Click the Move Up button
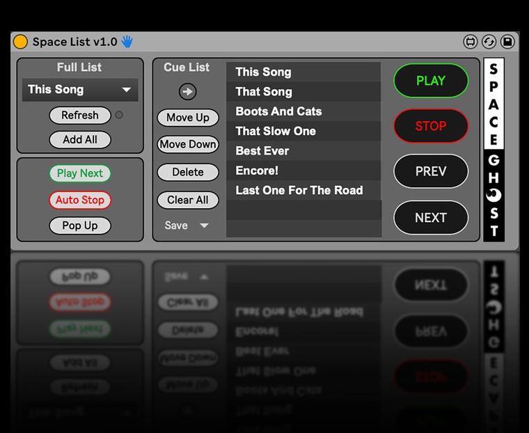 (x=187, y=118)
